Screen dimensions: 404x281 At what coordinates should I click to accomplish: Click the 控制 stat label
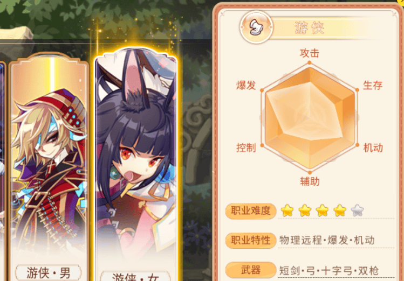tap(246, 148)
